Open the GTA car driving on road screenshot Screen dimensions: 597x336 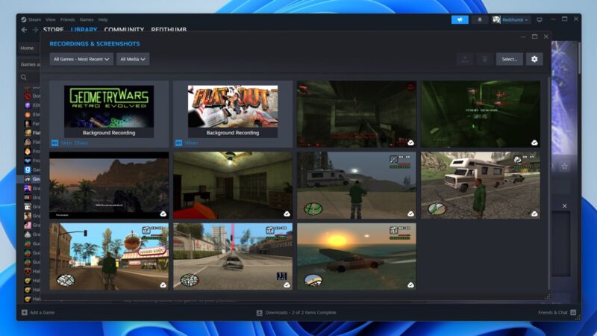233,256
